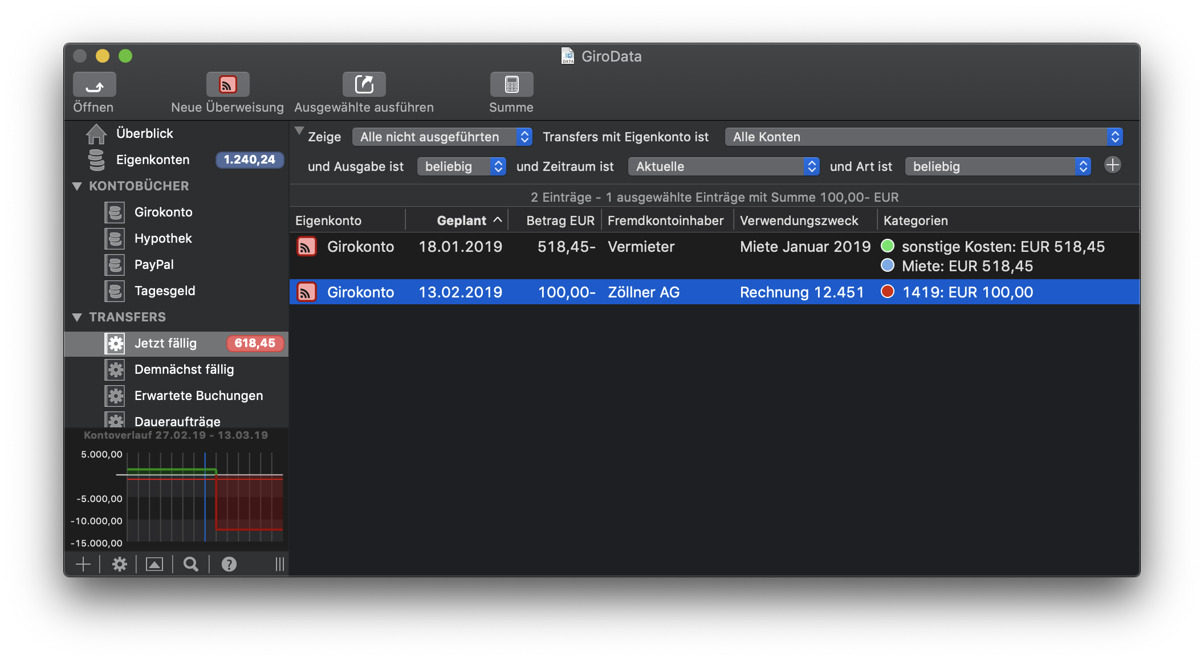The image size is (1204, 661).
Task: Collapse the KONTOBÜCHER section
Action: coord(78,186)
